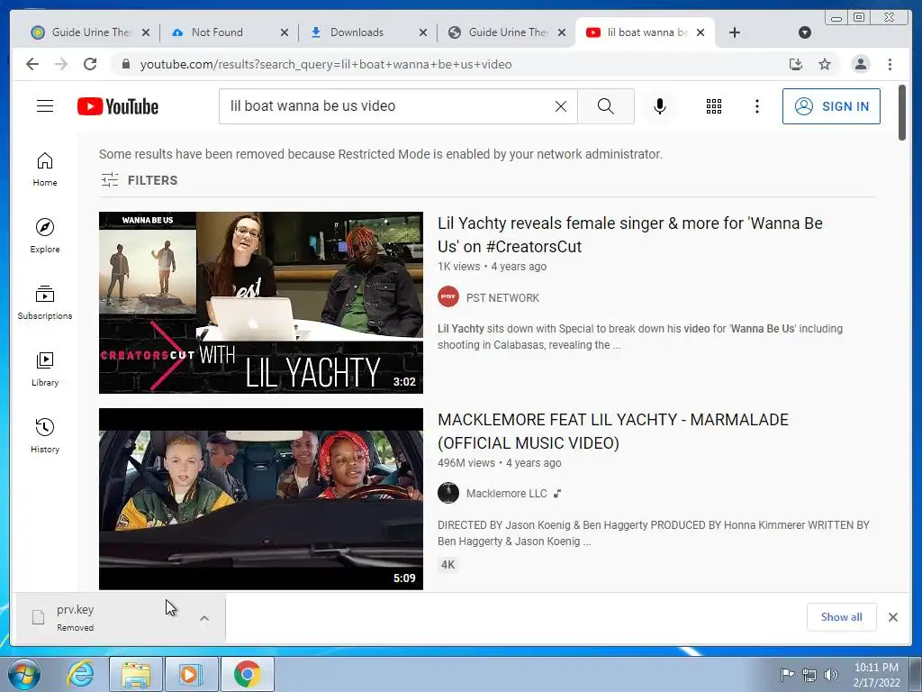Expand the prv.key download options chevron
The width and height of the screenshot is (922, 692).
pyautogui.click(x=204, y=618)
